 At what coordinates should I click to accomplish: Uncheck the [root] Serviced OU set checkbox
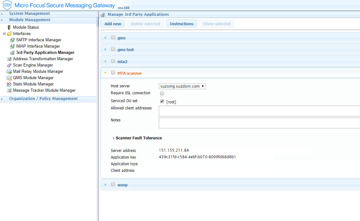tap(162, 101)
